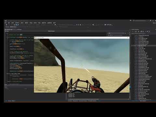
Task: Expand the first file node in Solution Explorer
Action: tap(135, 35)
